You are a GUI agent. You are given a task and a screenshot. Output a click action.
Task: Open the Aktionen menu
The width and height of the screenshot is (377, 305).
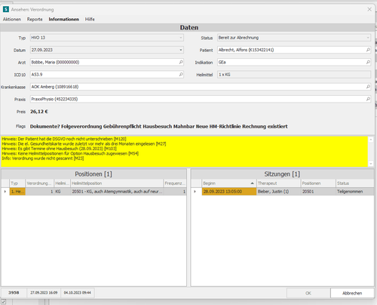pos(12,20)
